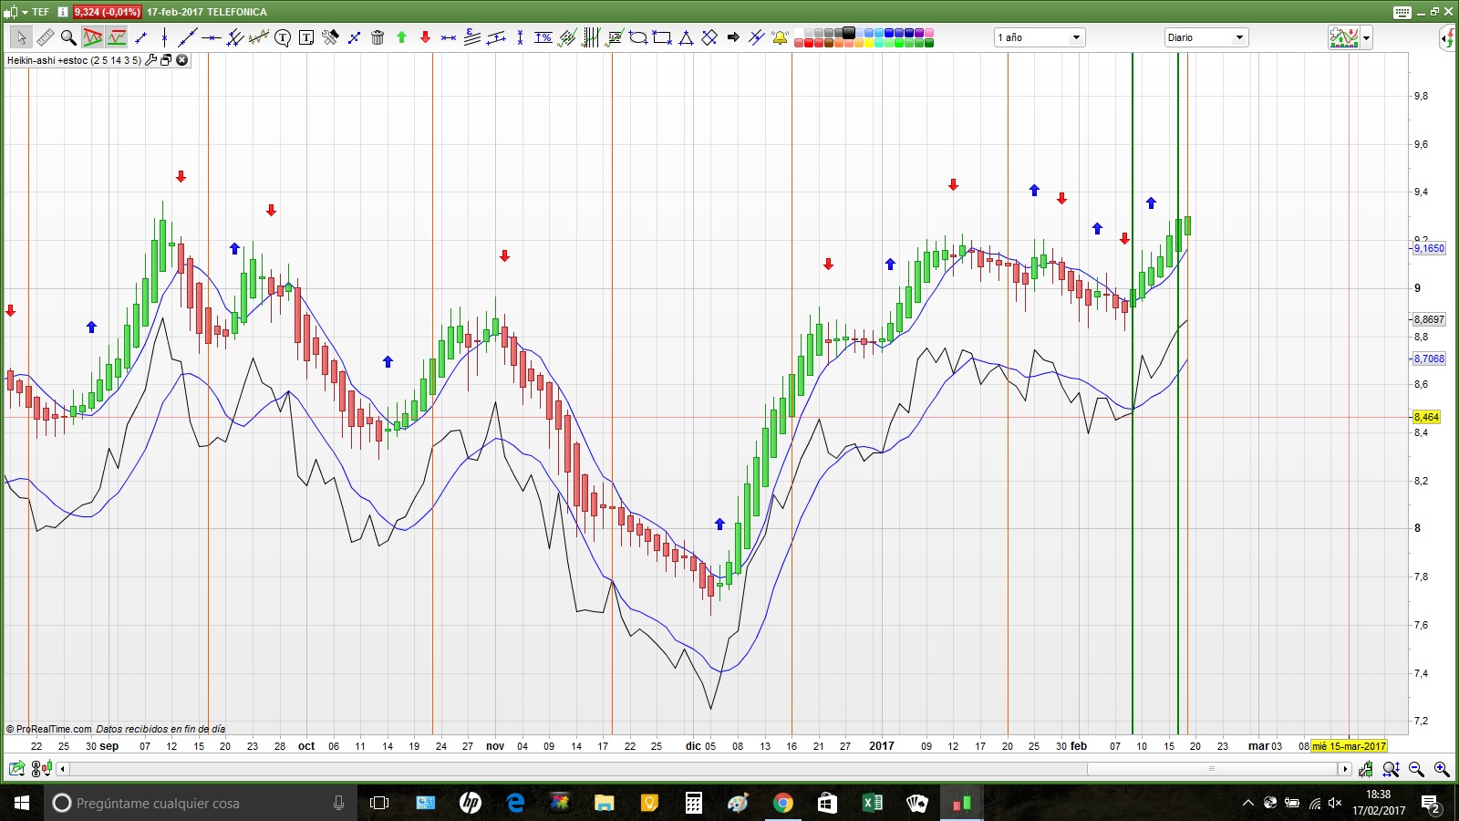Show hidden system tray icons chevron

click(x=1248, y=803)
